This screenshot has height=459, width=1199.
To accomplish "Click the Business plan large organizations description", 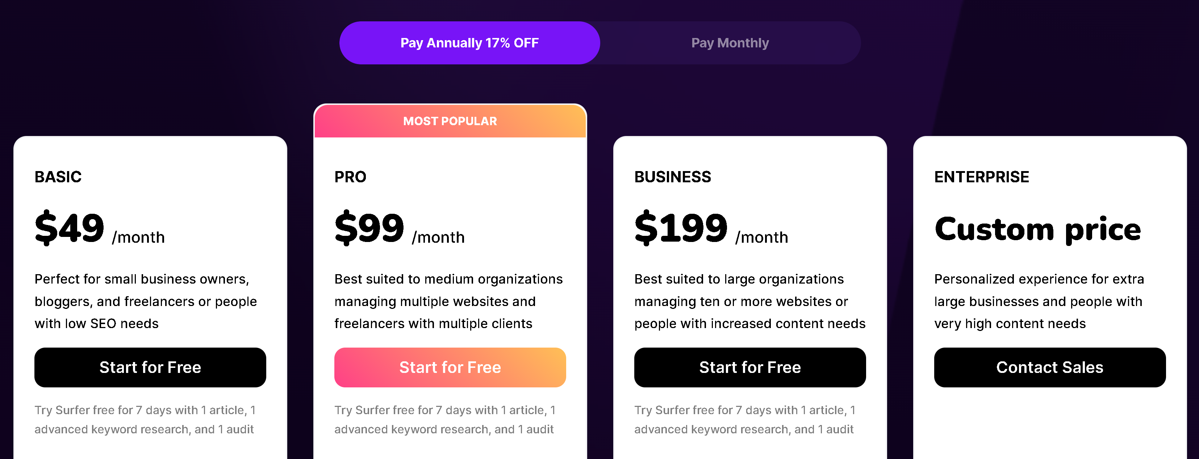I will [750, 301].
